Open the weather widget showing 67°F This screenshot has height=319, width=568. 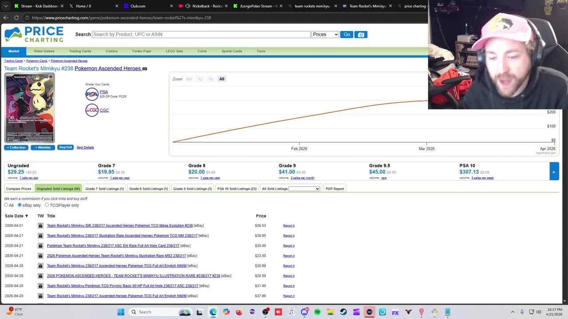(x=14, y=311)
